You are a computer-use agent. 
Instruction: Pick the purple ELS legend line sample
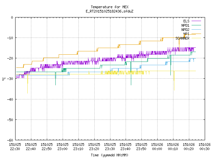196,21
